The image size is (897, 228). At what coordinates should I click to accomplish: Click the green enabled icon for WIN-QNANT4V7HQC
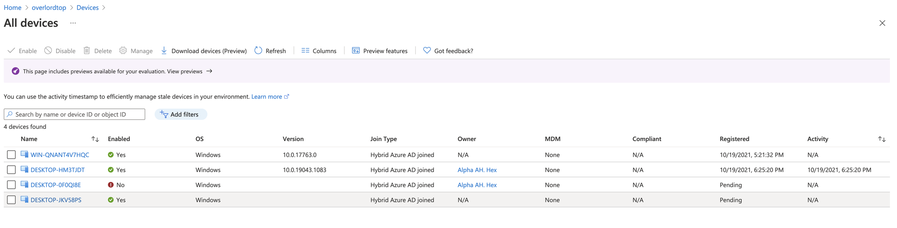point(111,155)
